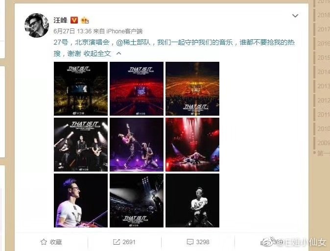Open photo of blue-haired man in profile
Viewport: 330px width, 251px height.
pos(81,201)
